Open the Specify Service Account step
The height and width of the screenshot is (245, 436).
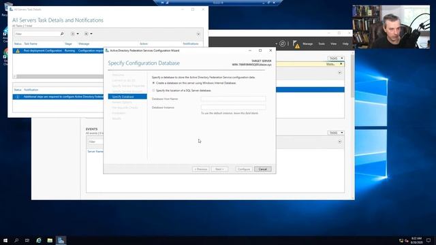pos(127,91)
